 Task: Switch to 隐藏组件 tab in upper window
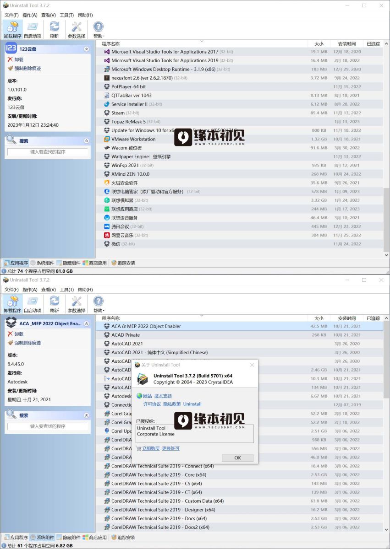click(x=68, y=263)
